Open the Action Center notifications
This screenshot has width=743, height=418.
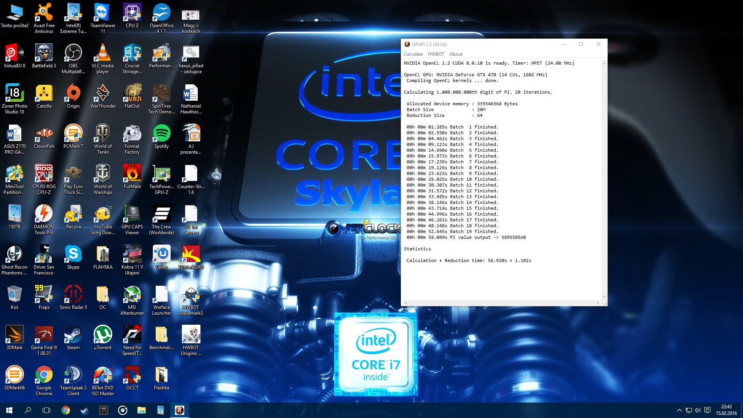[x=707, y=410]
